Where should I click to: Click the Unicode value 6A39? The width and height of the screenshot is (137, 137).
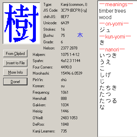coord(65,23)
